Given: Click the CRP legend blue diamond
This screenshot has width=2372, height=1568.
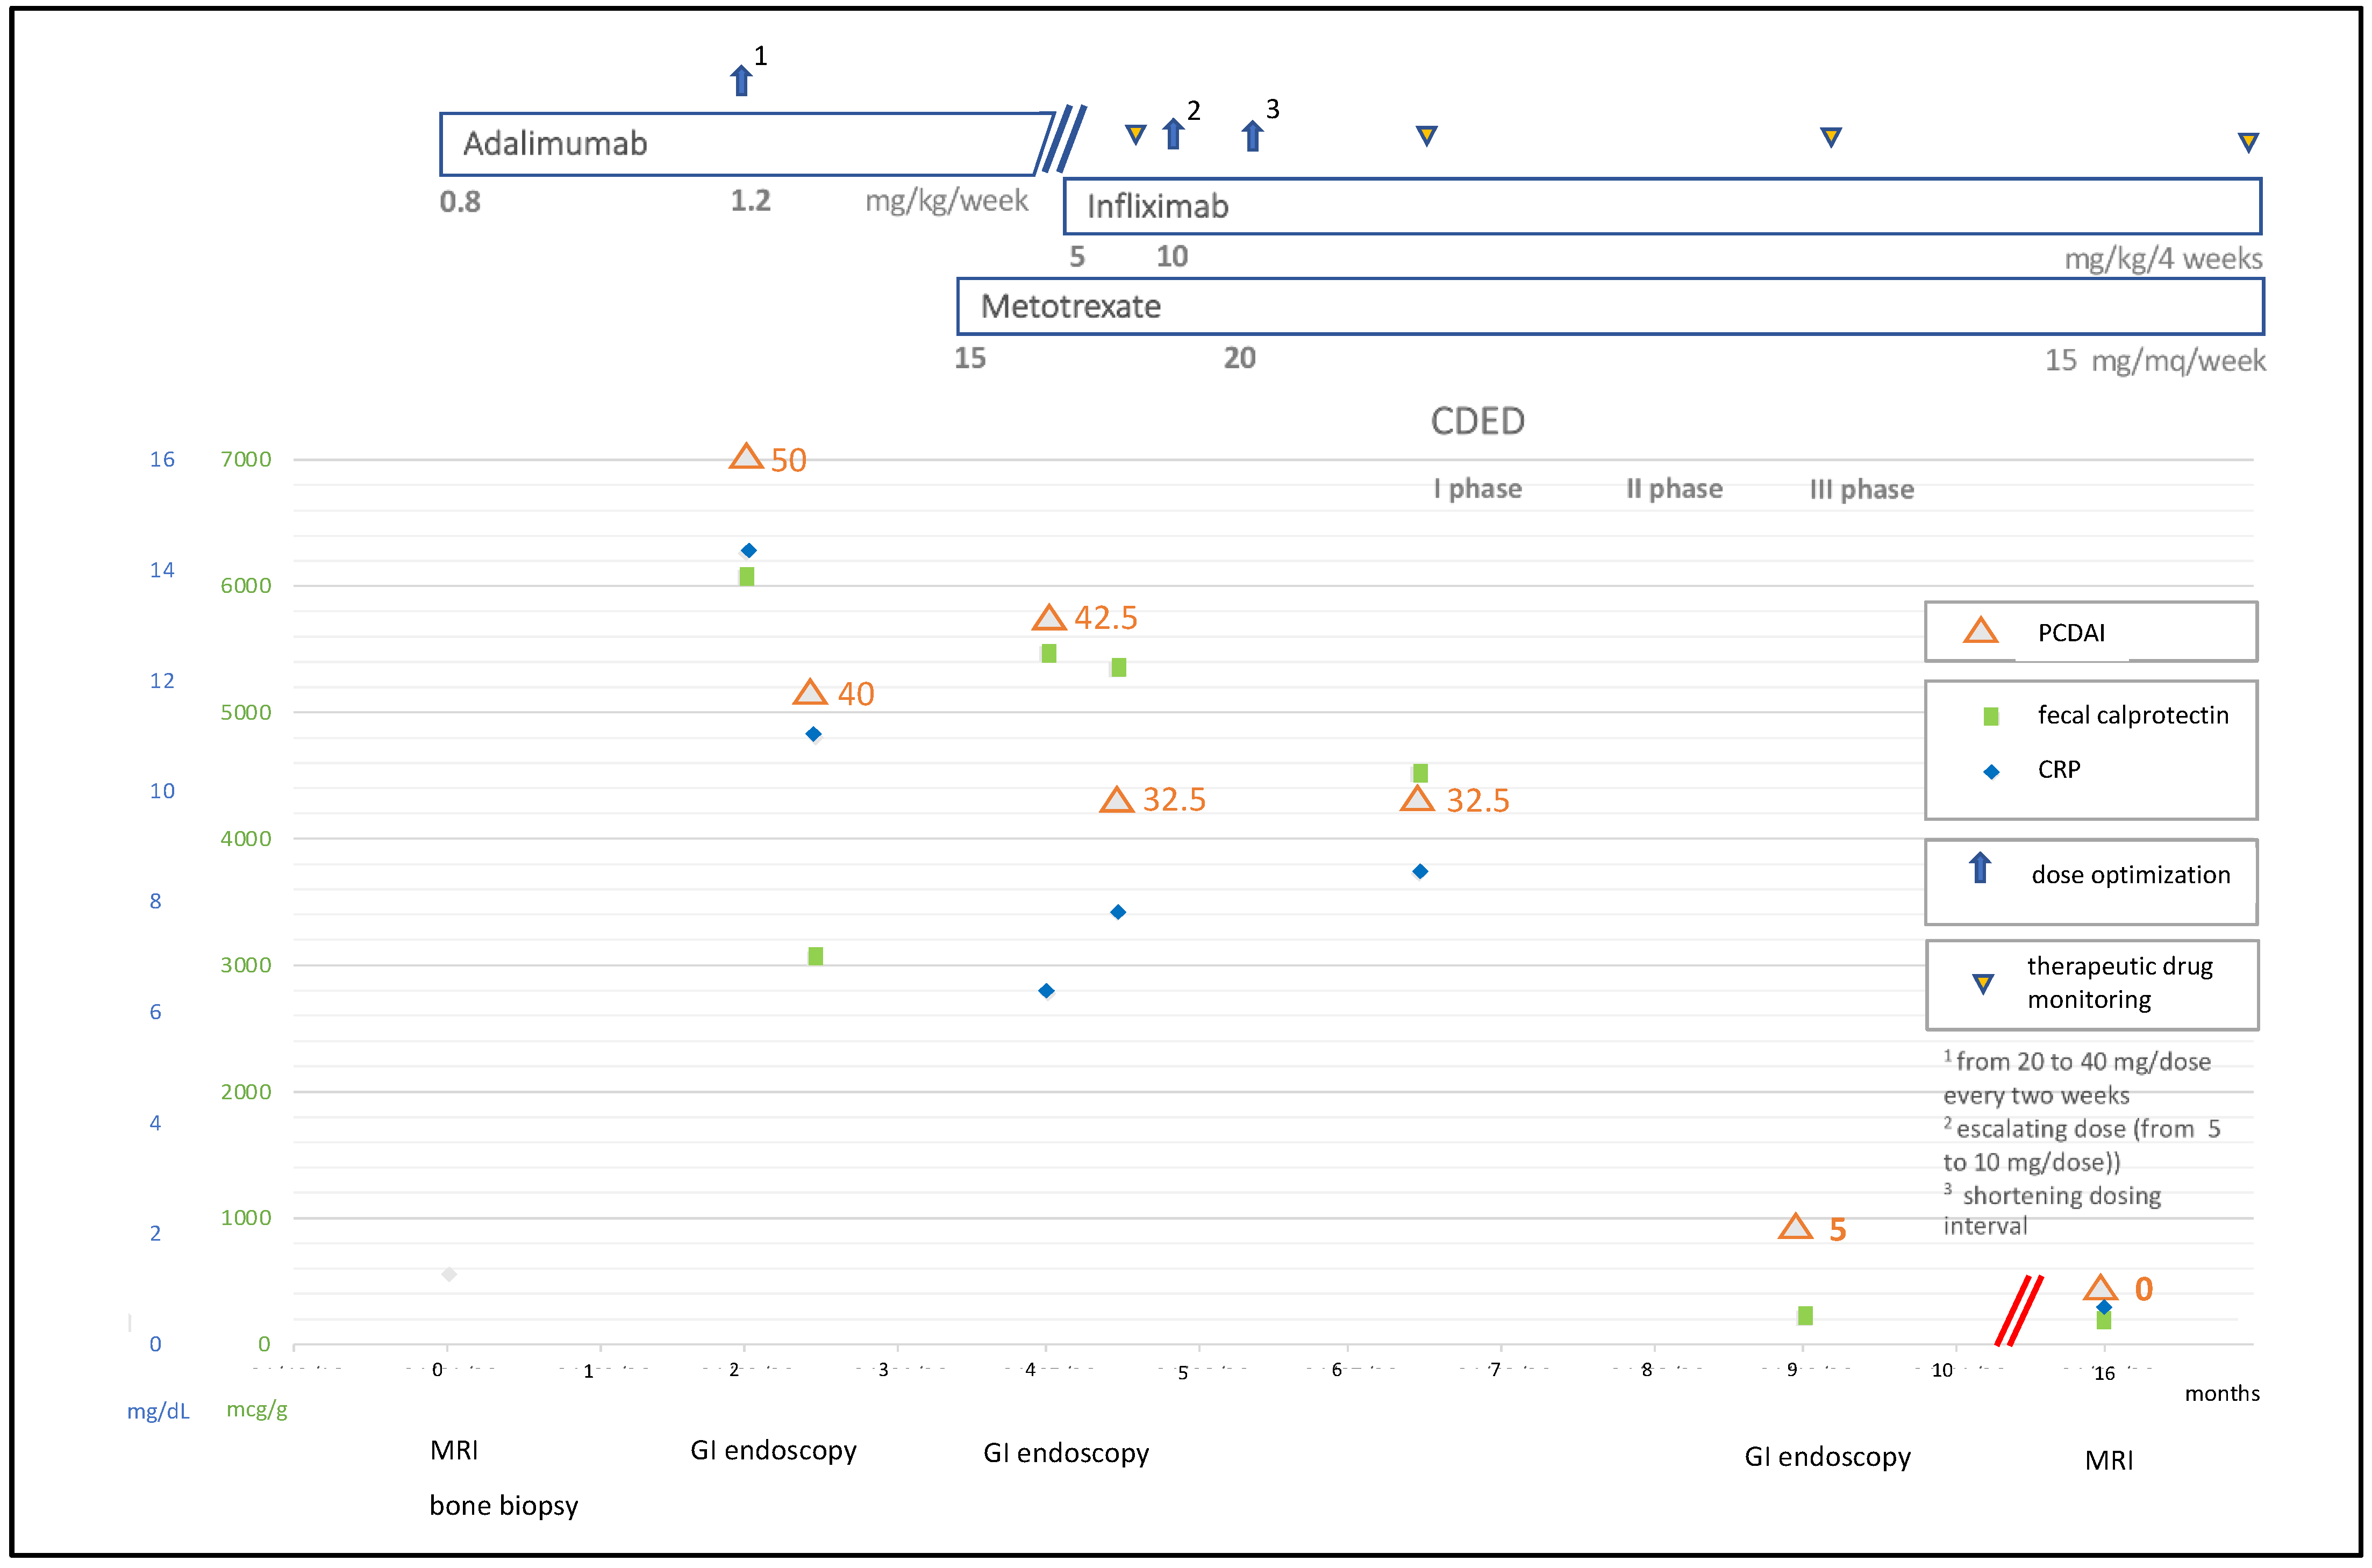Looking at the screenshot, I should click(x=1991, y=771).
